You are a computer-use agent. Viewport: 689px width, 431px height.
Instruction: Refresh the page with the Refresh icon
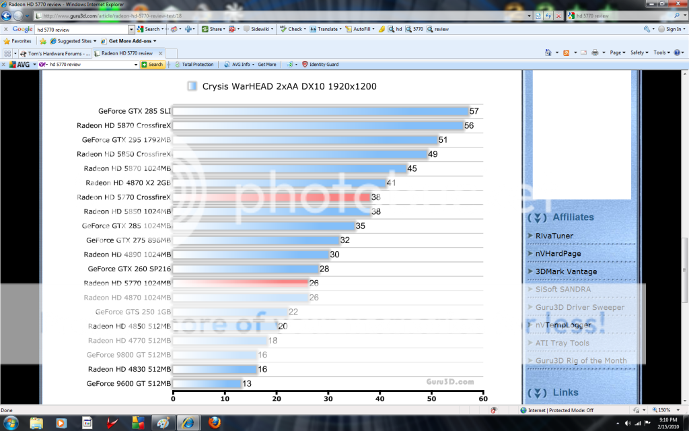pyautogui.click(x=548, y=16)
